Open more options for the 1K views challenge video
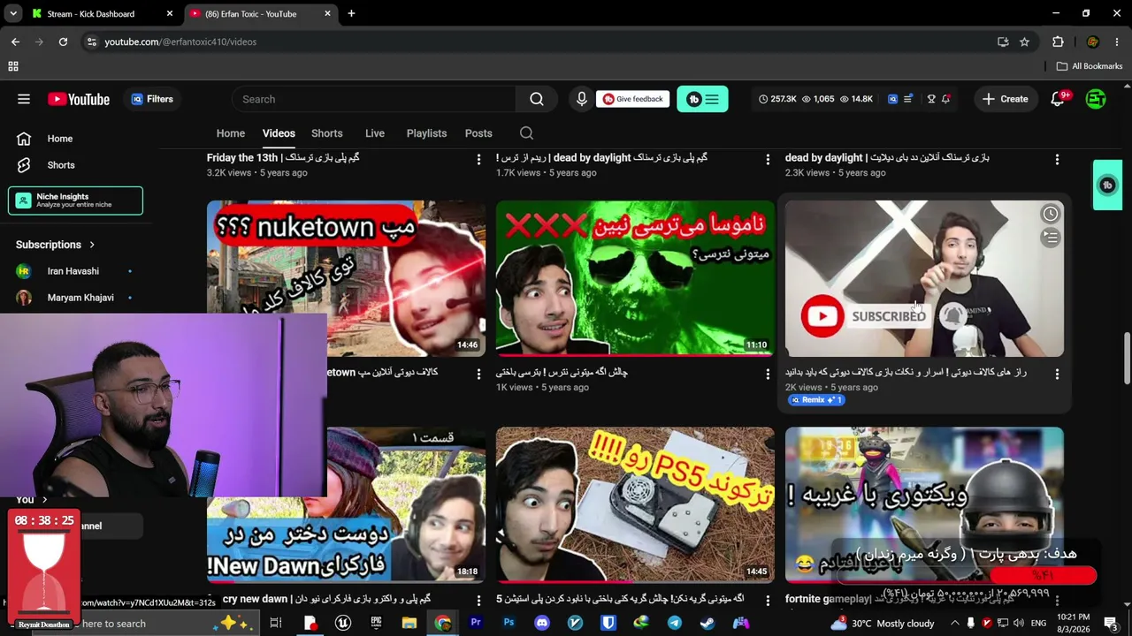Image resolution: width=1132 pixels, height=636 pixels. [x=768, y=374]
